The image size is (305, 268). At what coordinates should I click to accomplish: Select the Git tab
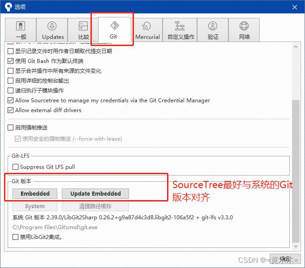(115, 29)
